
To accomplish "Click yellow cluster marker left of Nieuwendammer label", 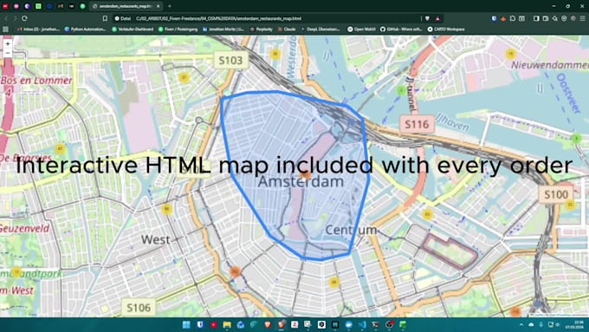I will point(510,54).
